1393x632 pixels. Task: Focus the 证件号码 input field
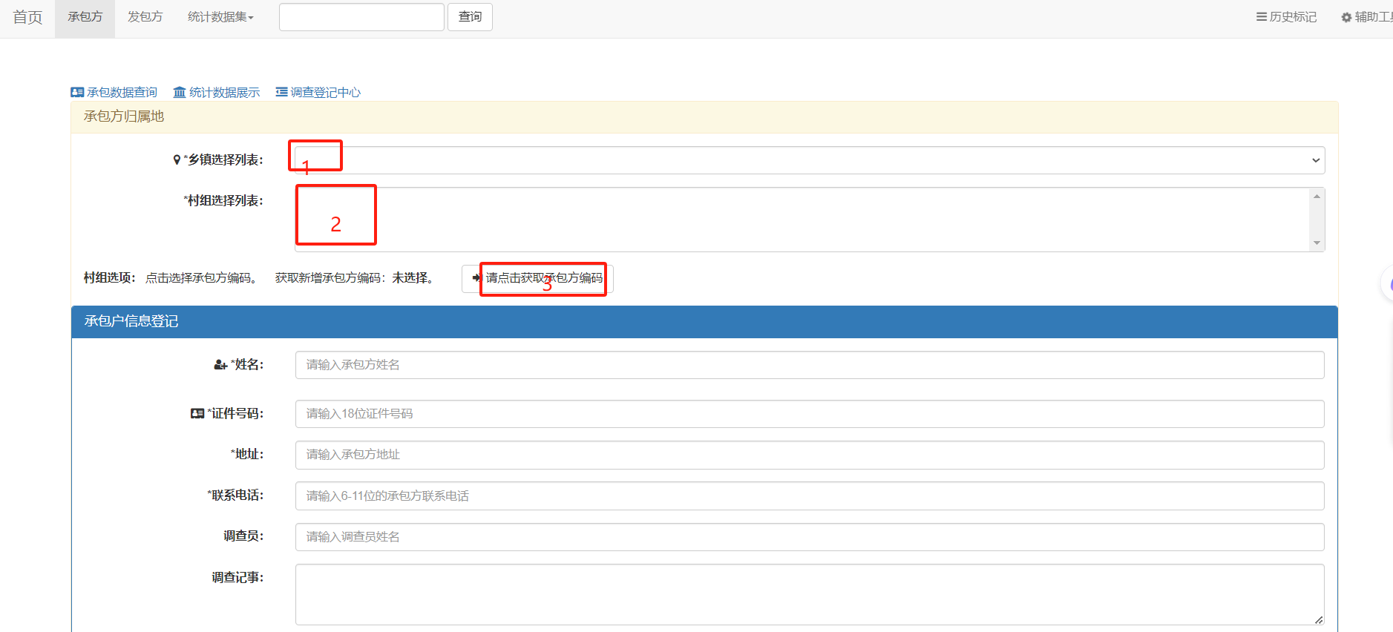point(809,414)
